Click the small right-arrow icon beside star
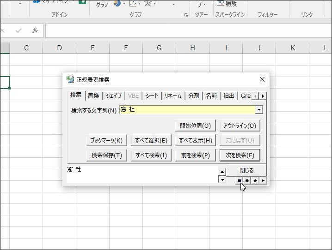Viewport: 332px width, 250px height. coord(263,180)
